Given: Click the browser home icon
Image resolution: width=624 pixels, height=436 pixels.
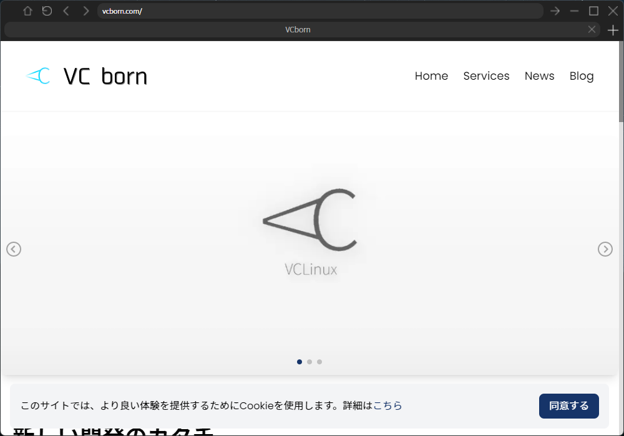Looking at the screenshot, I should coord(27,11).
